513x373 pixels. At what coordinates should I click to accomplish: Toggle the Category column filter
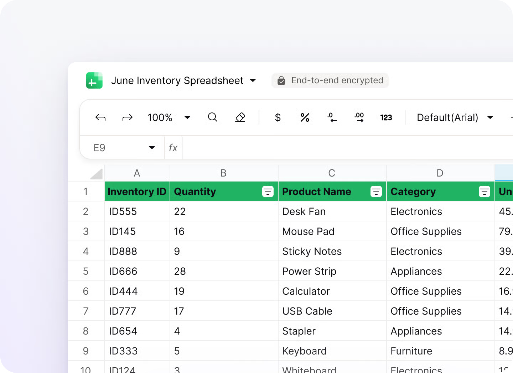[x=484, y=191]
